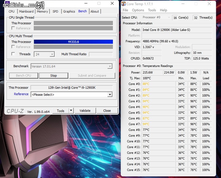Click the Multi Thread Reference bar
Viewport: 221px width, 178px height.
click(73, 47)
